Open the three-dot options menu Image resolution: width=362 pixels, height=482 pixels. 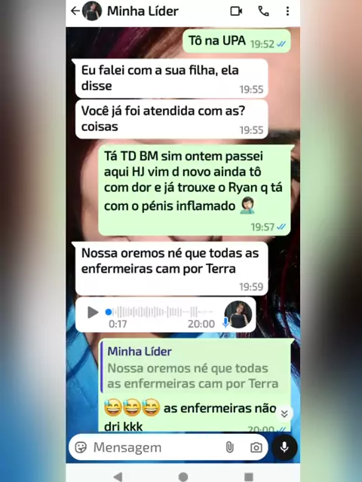pyautogui.click(x=287, y=11)
